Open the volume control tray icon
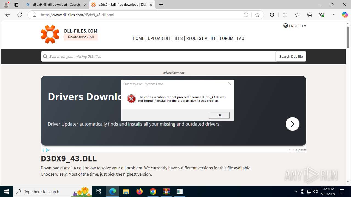 point(316,192)
